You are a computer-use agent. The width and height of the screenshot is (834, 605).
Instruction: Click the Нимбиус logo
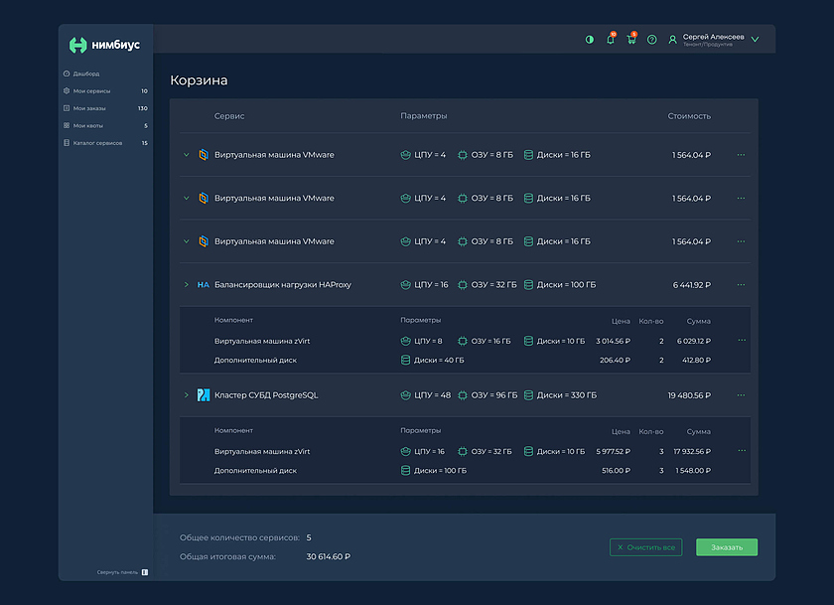pyautogui.click(x=104, y=45)
